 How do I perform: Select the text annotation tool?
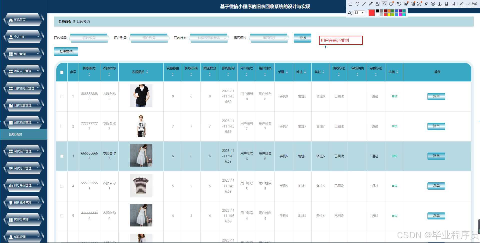[384, 4]
